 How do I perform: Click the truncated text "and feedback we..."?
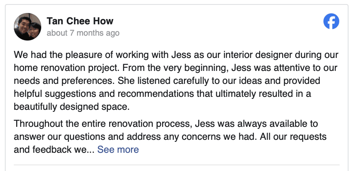pos(54,150)
